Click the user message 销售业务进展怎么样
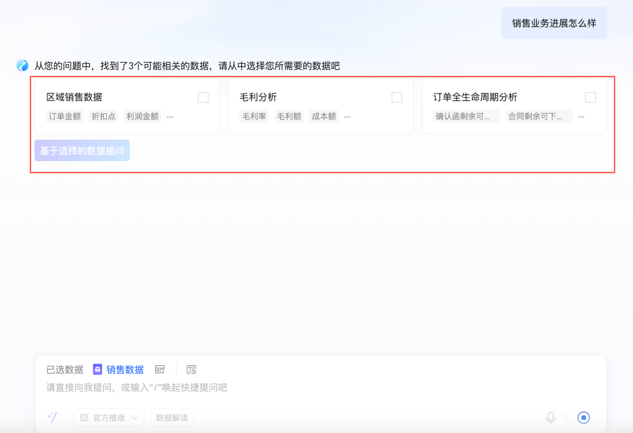Image resolution: width=633 pixels, height=433 pixels. [x=554, y=23]
